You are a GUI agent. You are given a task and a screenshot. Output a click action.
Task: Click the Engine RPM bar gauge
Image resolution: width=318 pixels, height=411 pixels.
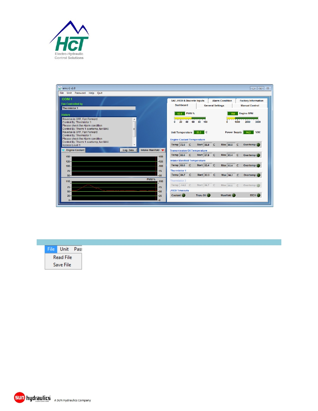click(x=243, y=118)
